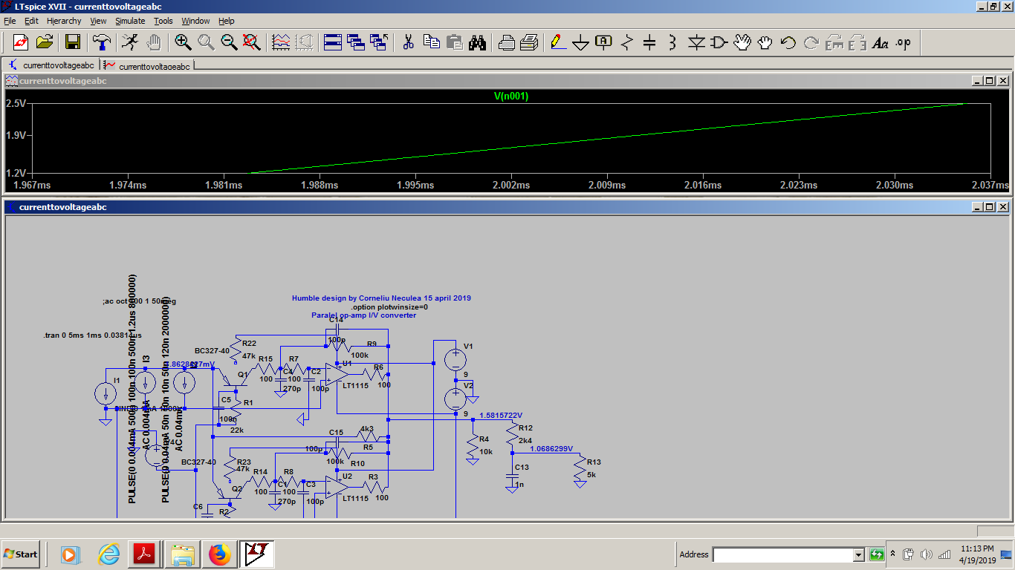Open the Tools menu
The image size is (1015, 570).
(163, 21)
